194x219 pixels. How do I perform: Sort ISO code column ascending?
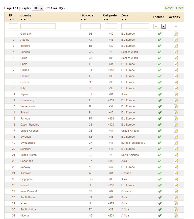tap(85, 19)
